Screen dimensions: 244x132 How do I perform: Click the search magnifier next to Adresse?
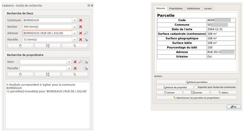(86, 33)
